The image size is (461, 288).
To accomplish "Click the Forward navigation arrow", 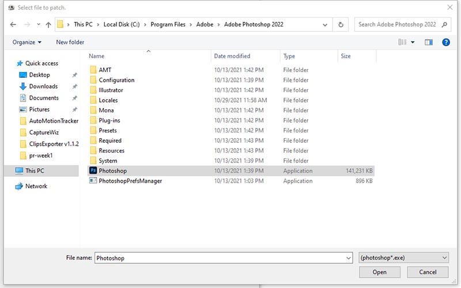I will coord(27,25).
